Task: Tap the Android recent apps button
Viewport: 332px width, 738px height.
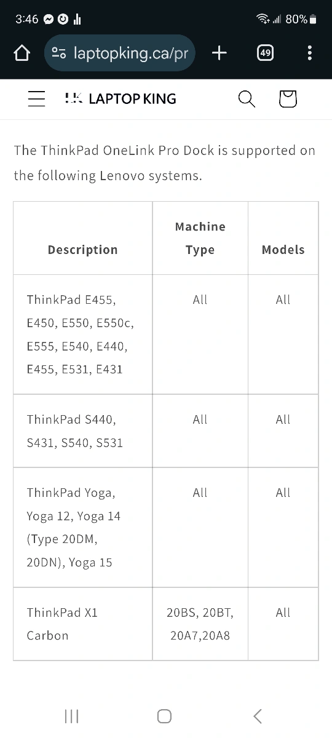Action: pos(71,716)
